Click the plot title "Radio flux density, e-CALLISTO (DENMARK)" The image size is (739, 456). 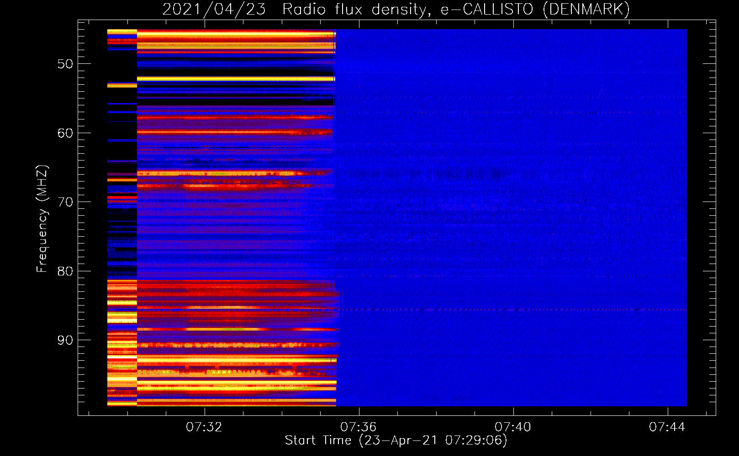click(456, 9)
